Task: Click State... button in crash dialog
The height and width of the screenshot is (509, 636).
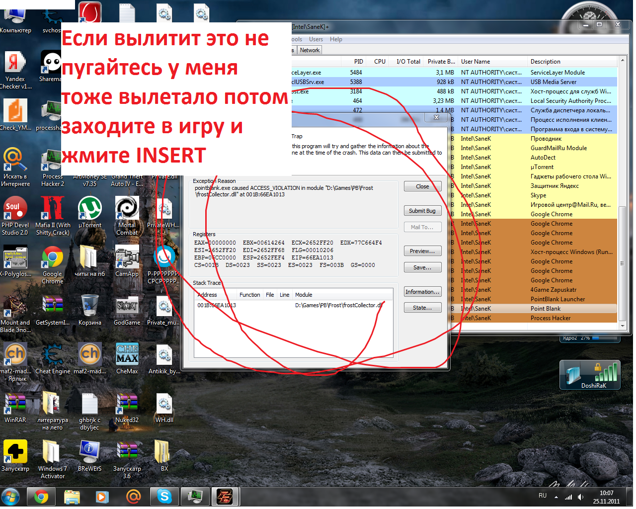Action: click(x=422, y=308)
